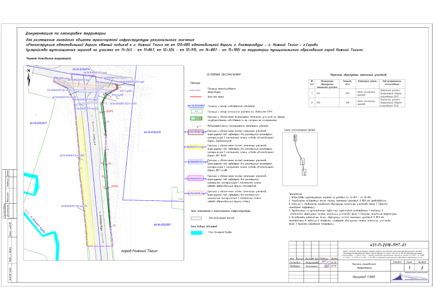
Task: Click the sheet layout overview diagram
Action: pyautogui.click(x=300, y=159)
